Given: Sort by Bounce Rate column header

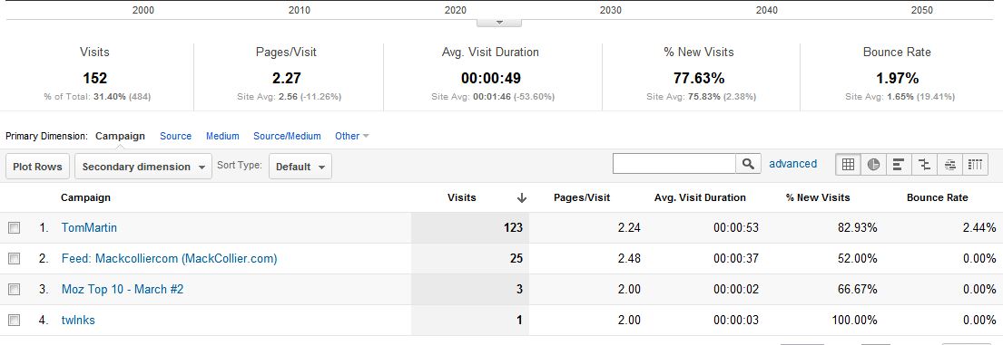Looking at the screenshot, I should [937, 197].
